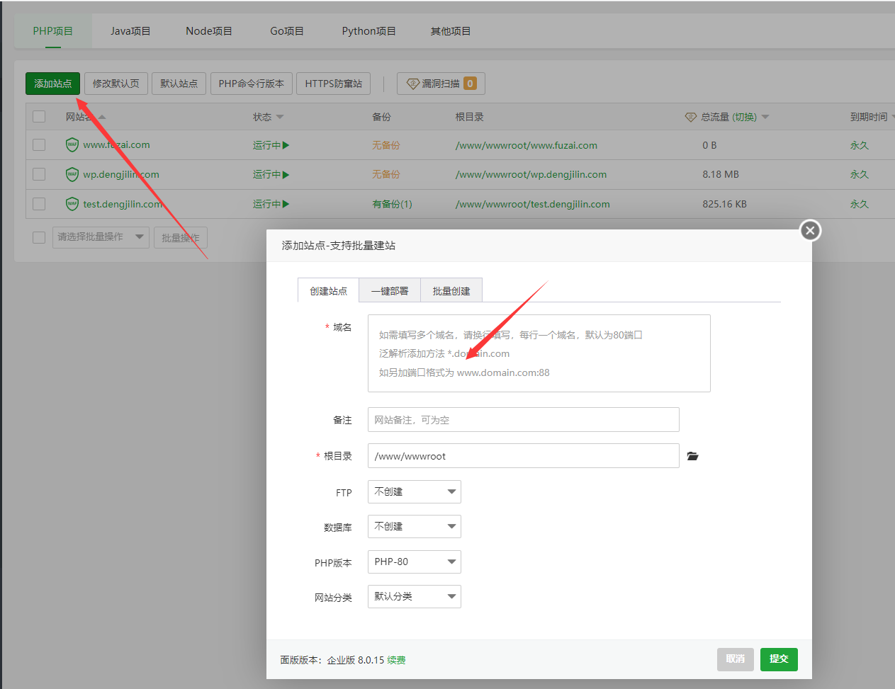
Task: Click 无备份 link for www.fuzai.com
Action: pyautogui.click(x=386, y=145)
